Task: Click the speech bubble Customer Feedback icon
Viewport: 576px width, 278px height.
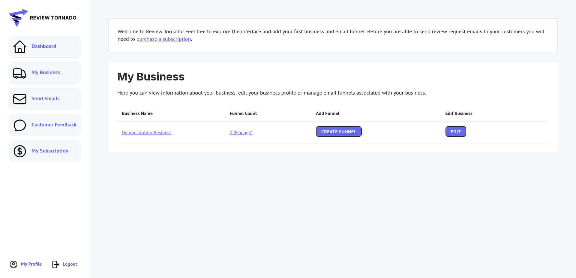Action: [x=20, y=125]
